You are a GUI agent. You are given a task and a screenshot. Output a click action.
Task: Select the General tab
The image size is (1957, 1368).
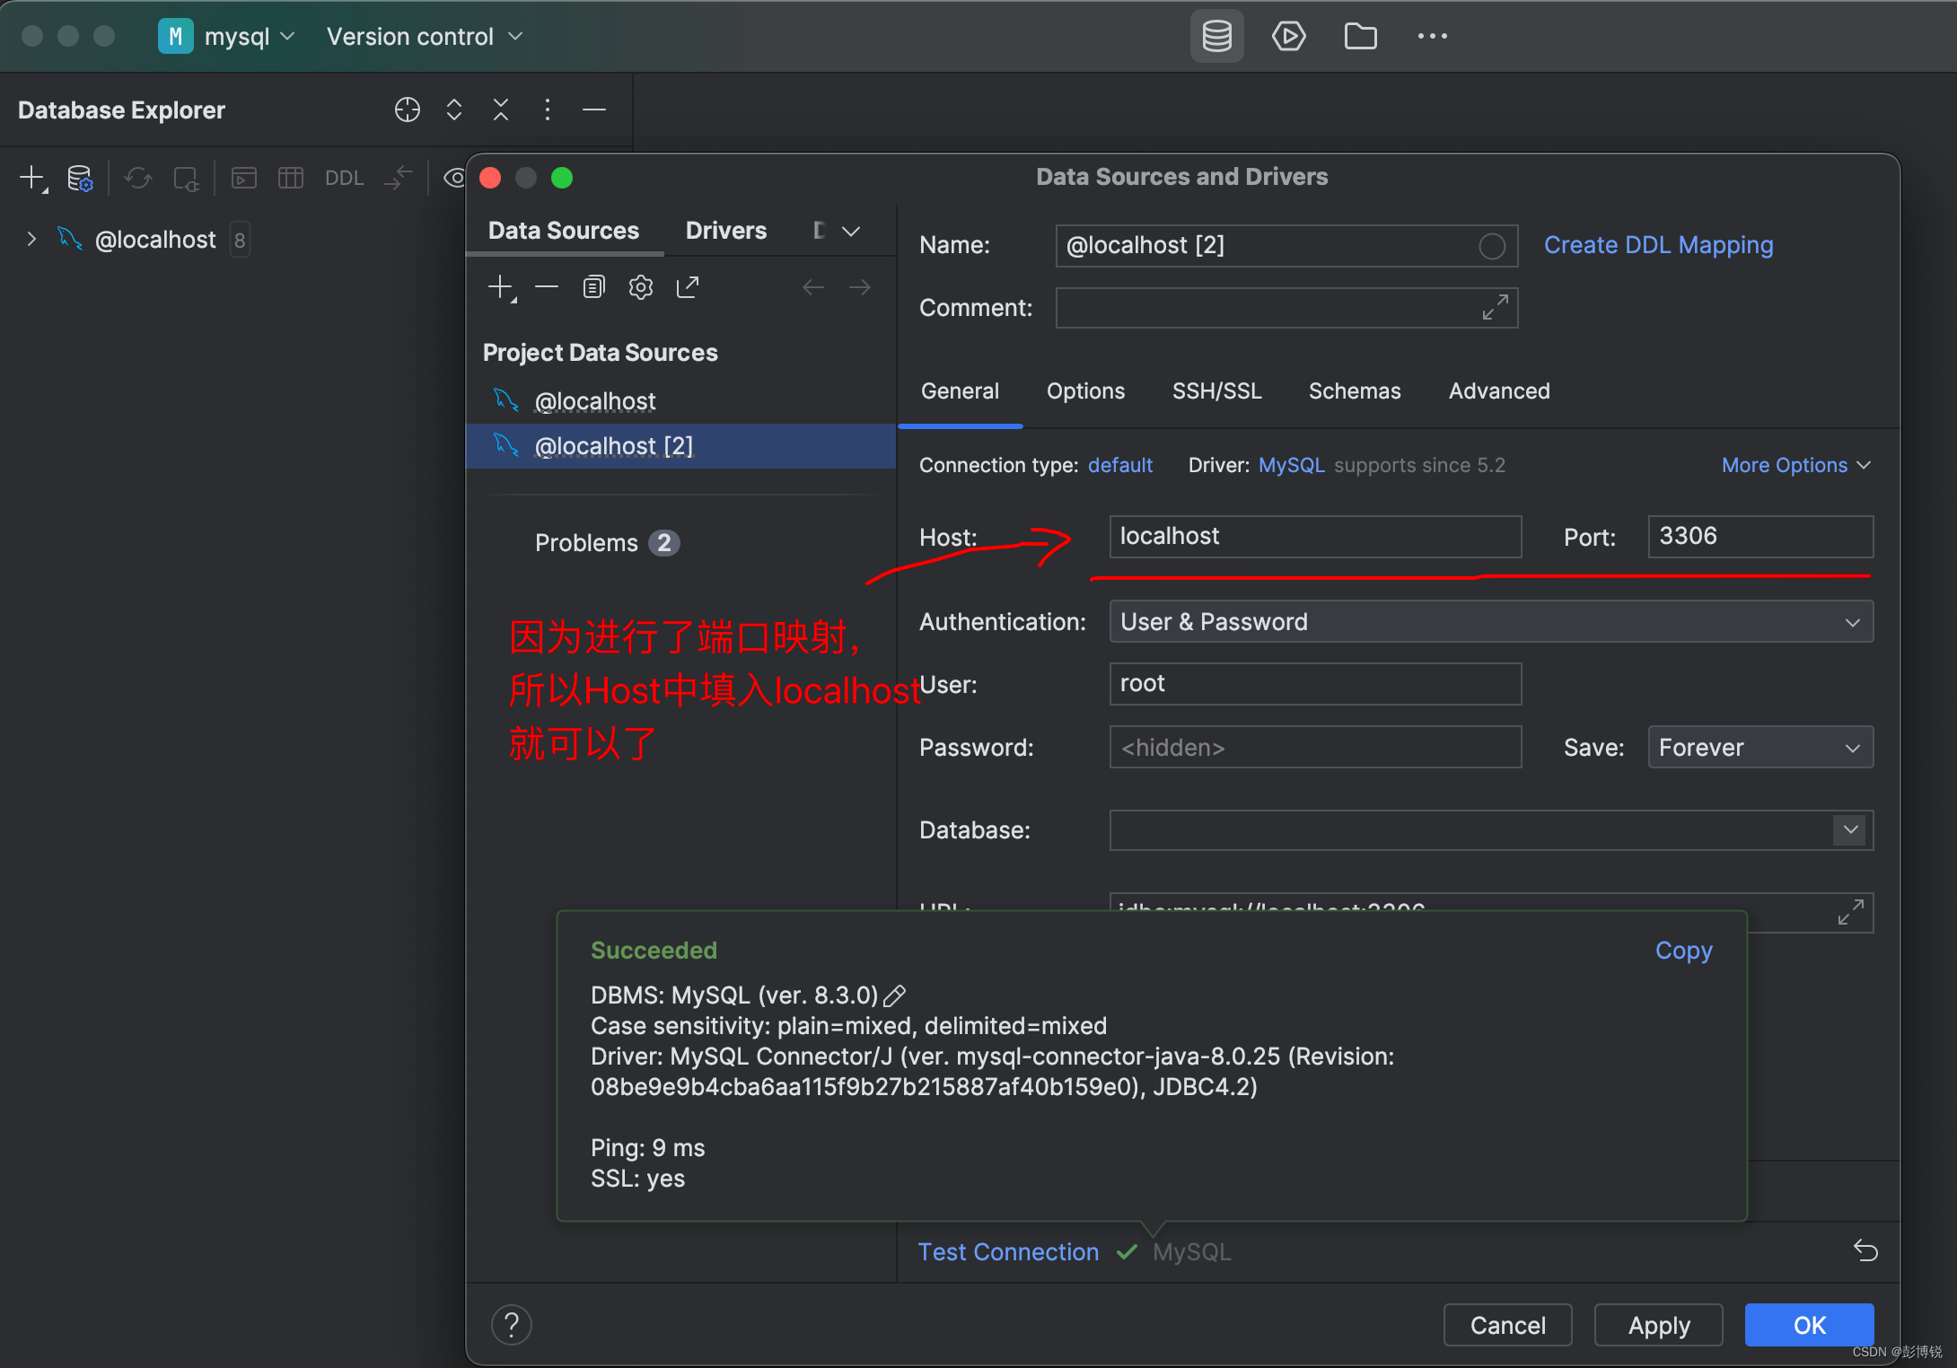click(x=960, y=391)
